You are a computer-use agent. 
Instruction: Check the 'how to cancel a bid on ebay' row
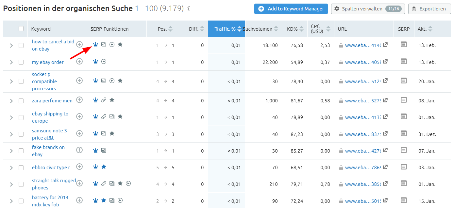click(21, 45)
